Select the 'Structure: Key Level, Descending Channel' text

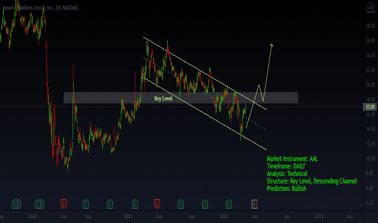tap(312, 181)
